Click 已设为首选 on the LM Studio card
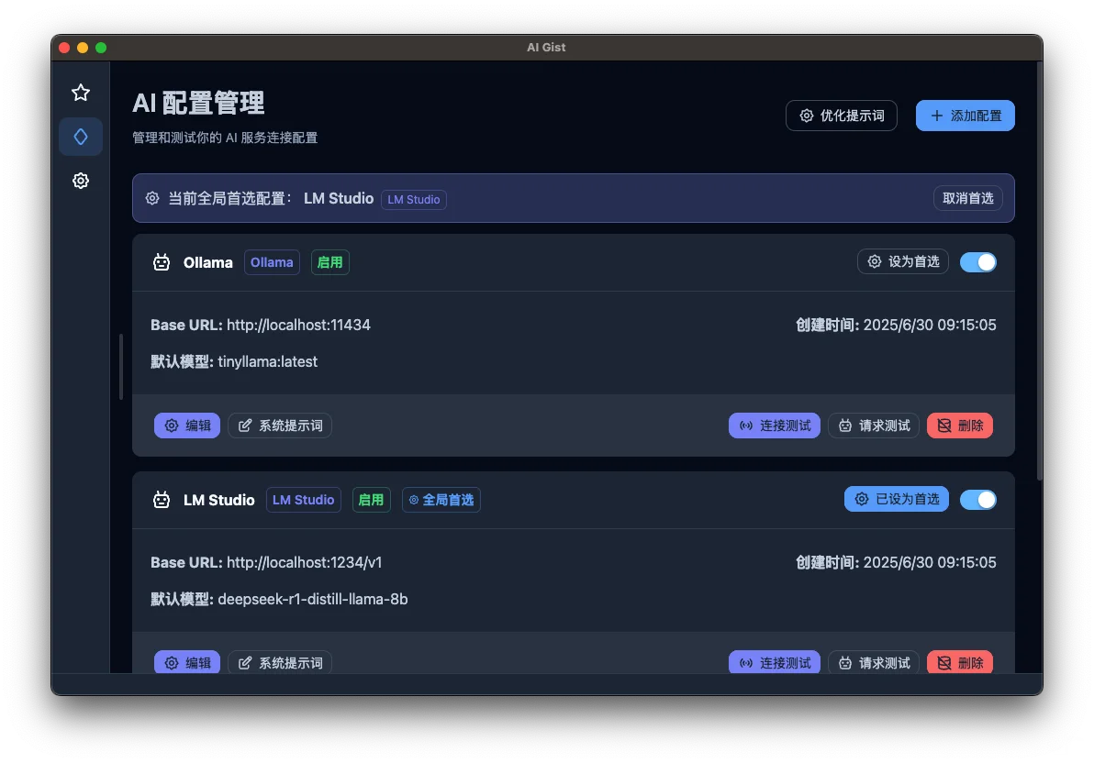Screen dimensions: 1094x763 tap(896, 499)
